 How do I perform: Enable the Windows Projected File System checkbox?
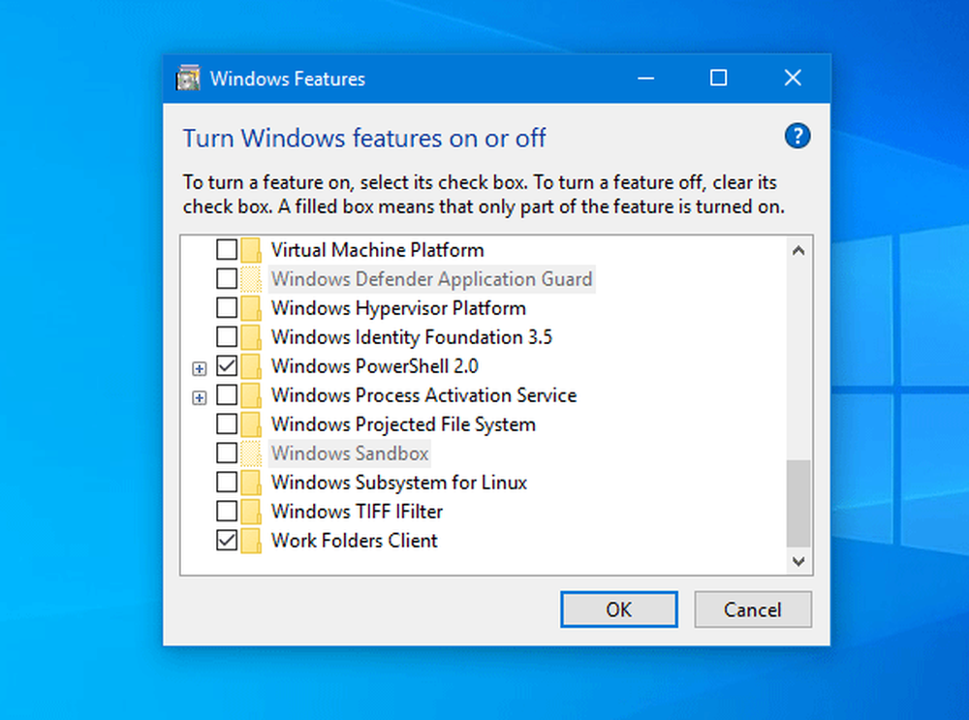(227, 424)
